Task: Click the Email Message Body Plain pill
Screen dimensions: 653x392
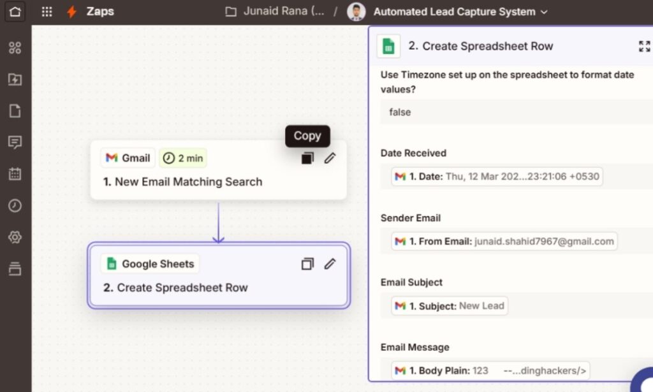Action: click(x=490, y=370)
